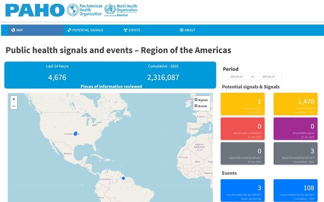Zoom in on the map

(13, 99)
